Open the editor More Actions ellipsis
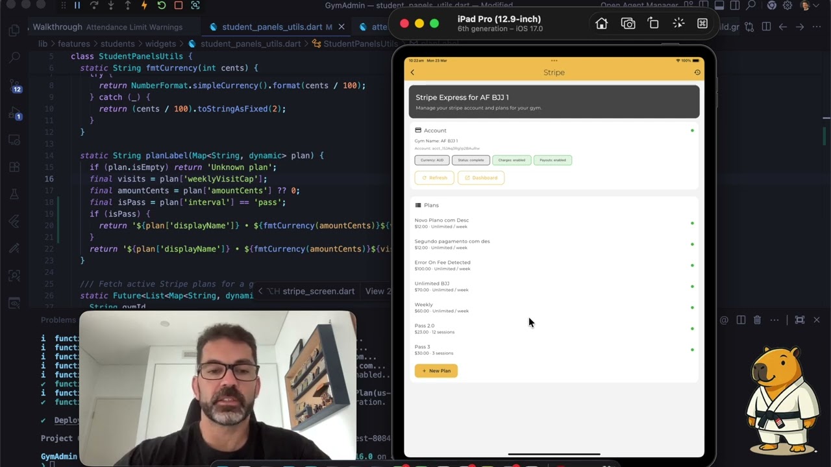 [817, 27]
